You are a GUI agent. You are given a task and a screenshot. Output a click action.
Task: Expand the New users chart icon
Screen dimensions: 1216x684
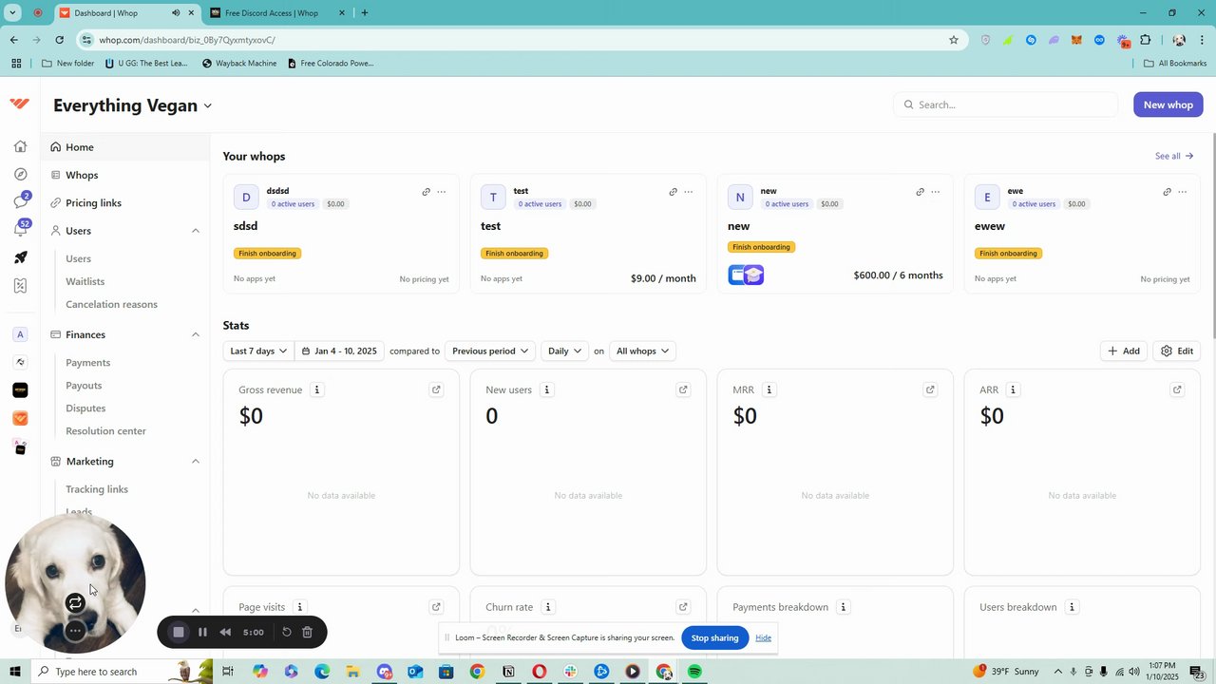point(683,389)
